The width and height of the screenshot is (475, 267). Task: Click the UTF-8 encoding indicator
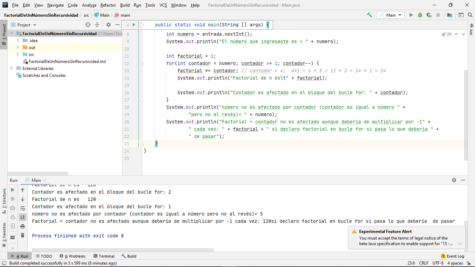pyautogui.click(x=438, y=263)
